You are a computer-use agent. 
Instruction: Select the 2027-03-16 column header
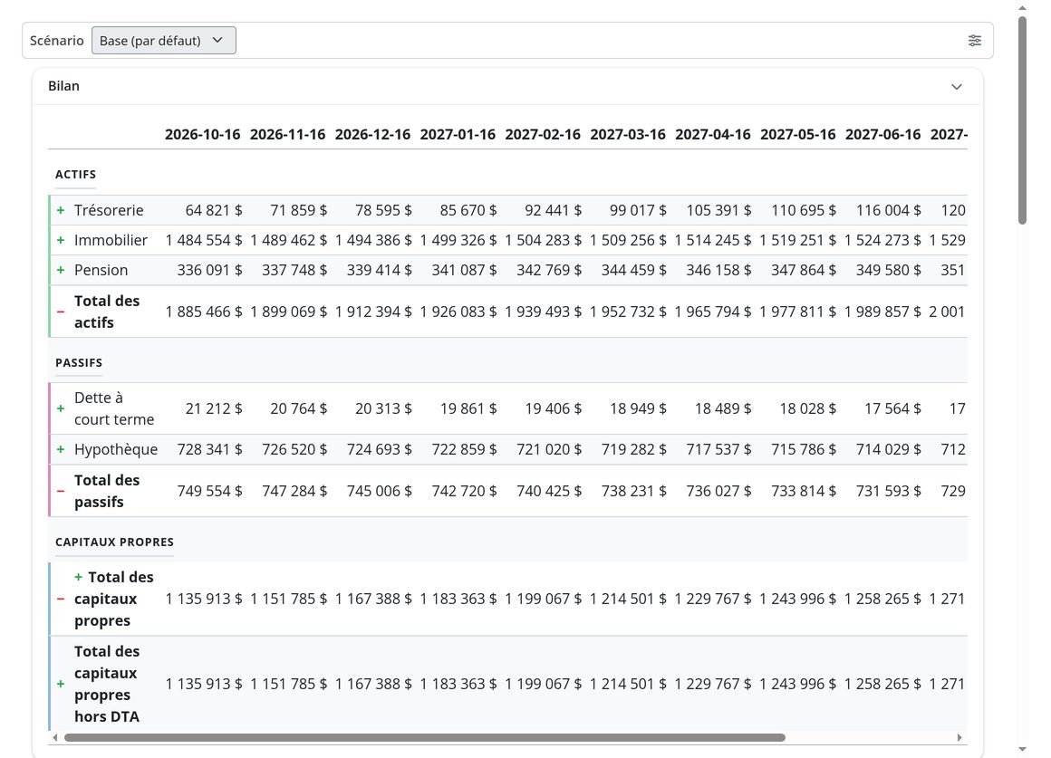pyautogui.click(x=628, y=134)
